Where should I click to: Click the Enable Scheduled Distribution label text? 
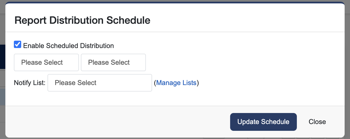coord(68,46)
